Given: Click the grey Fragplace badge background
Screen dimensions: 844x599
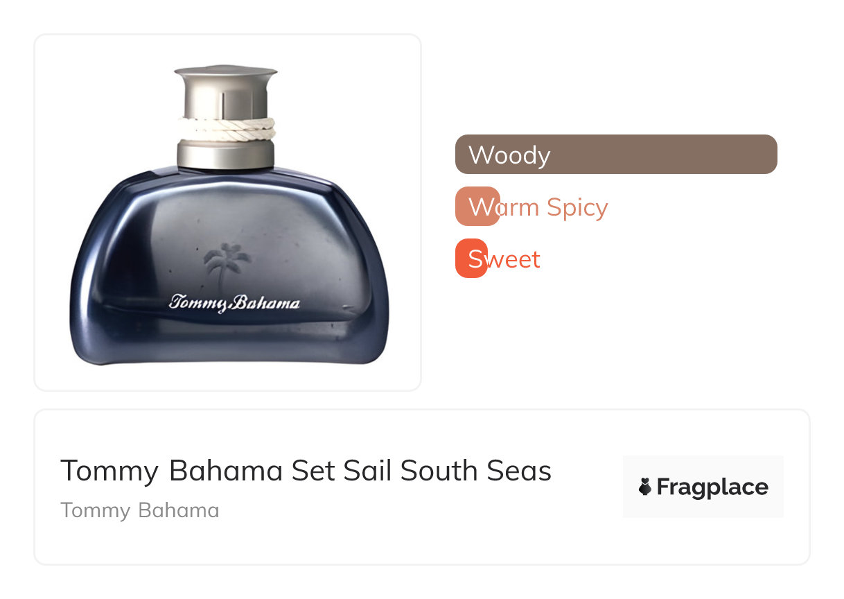Looking at the screenshot, I should 703,487.
